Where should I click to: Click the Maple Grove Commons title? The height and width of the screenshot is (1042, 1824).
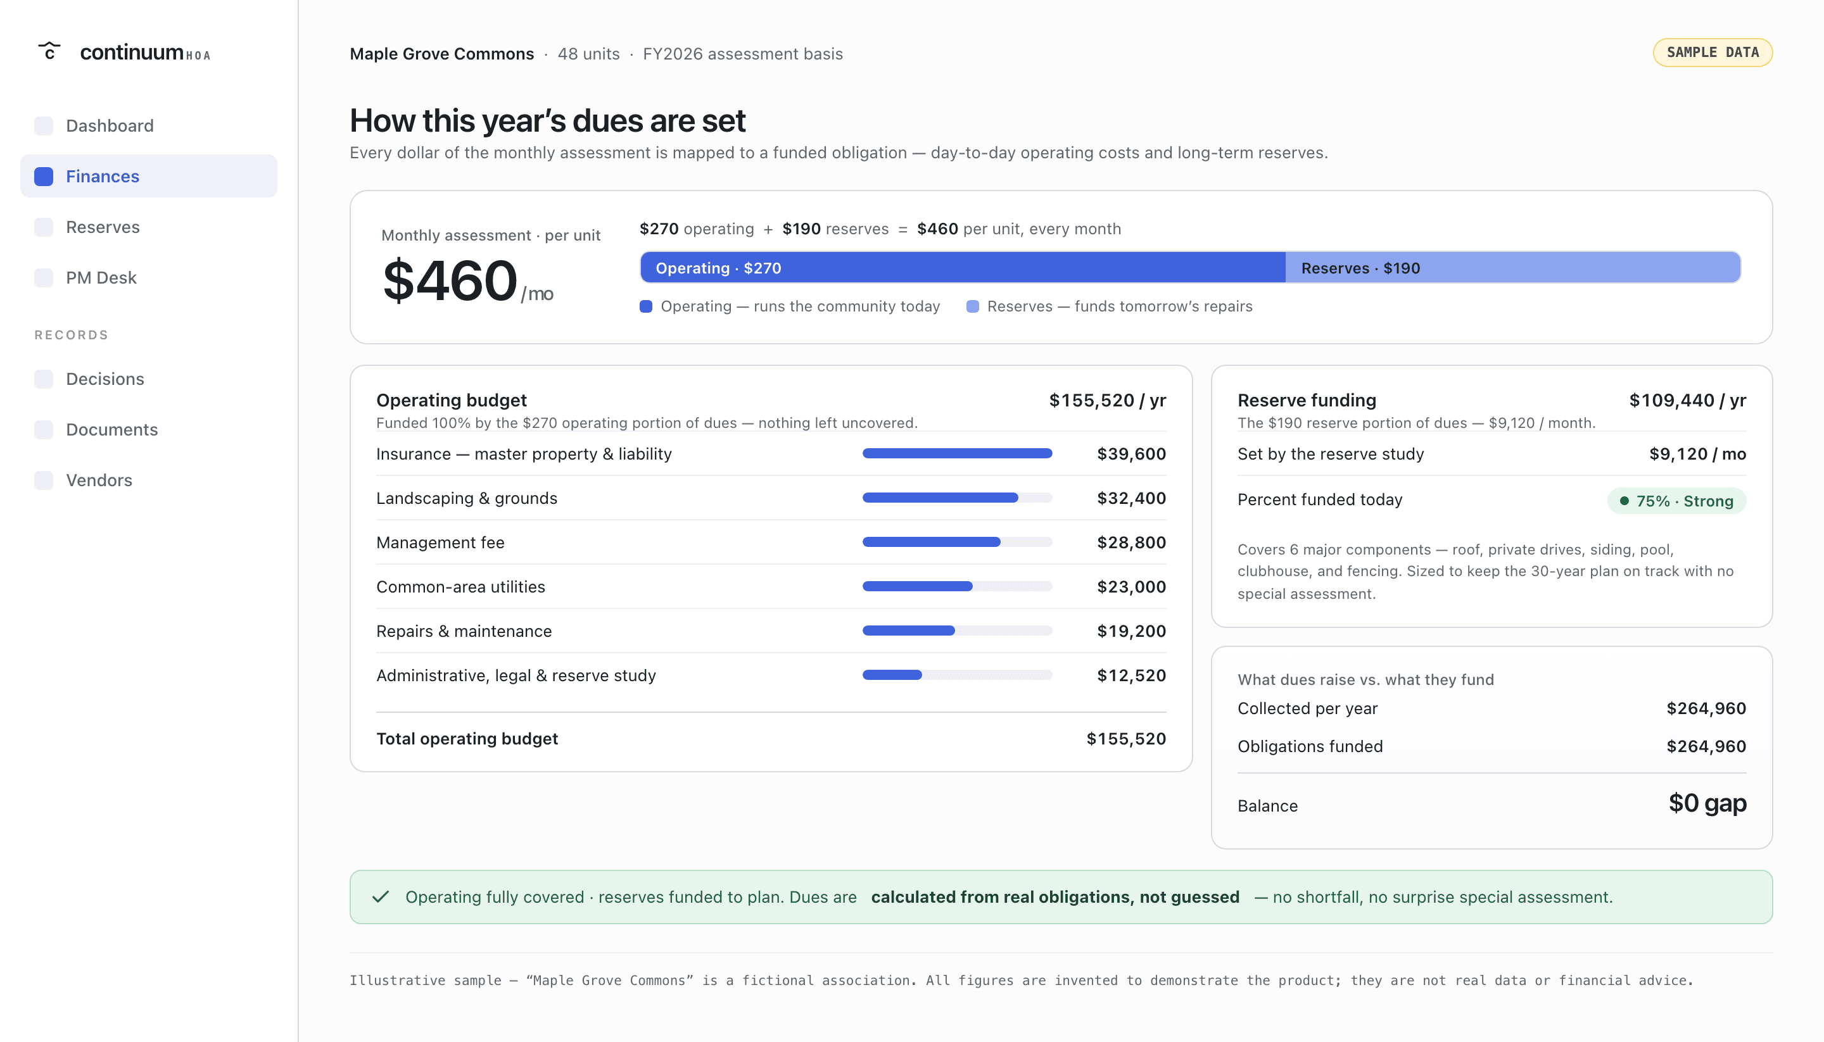click(x=441, y=54)
